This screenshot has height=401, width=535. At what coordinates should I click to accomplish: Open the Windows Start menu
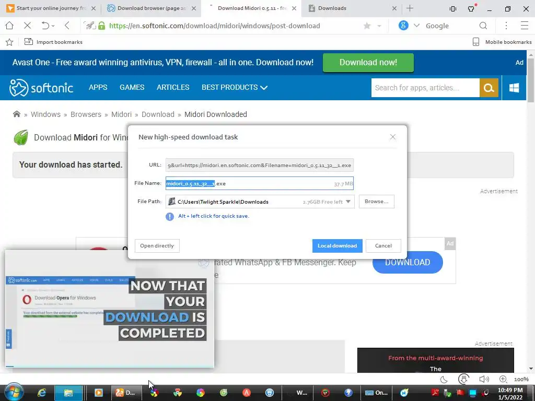click(x=14, y=393)
